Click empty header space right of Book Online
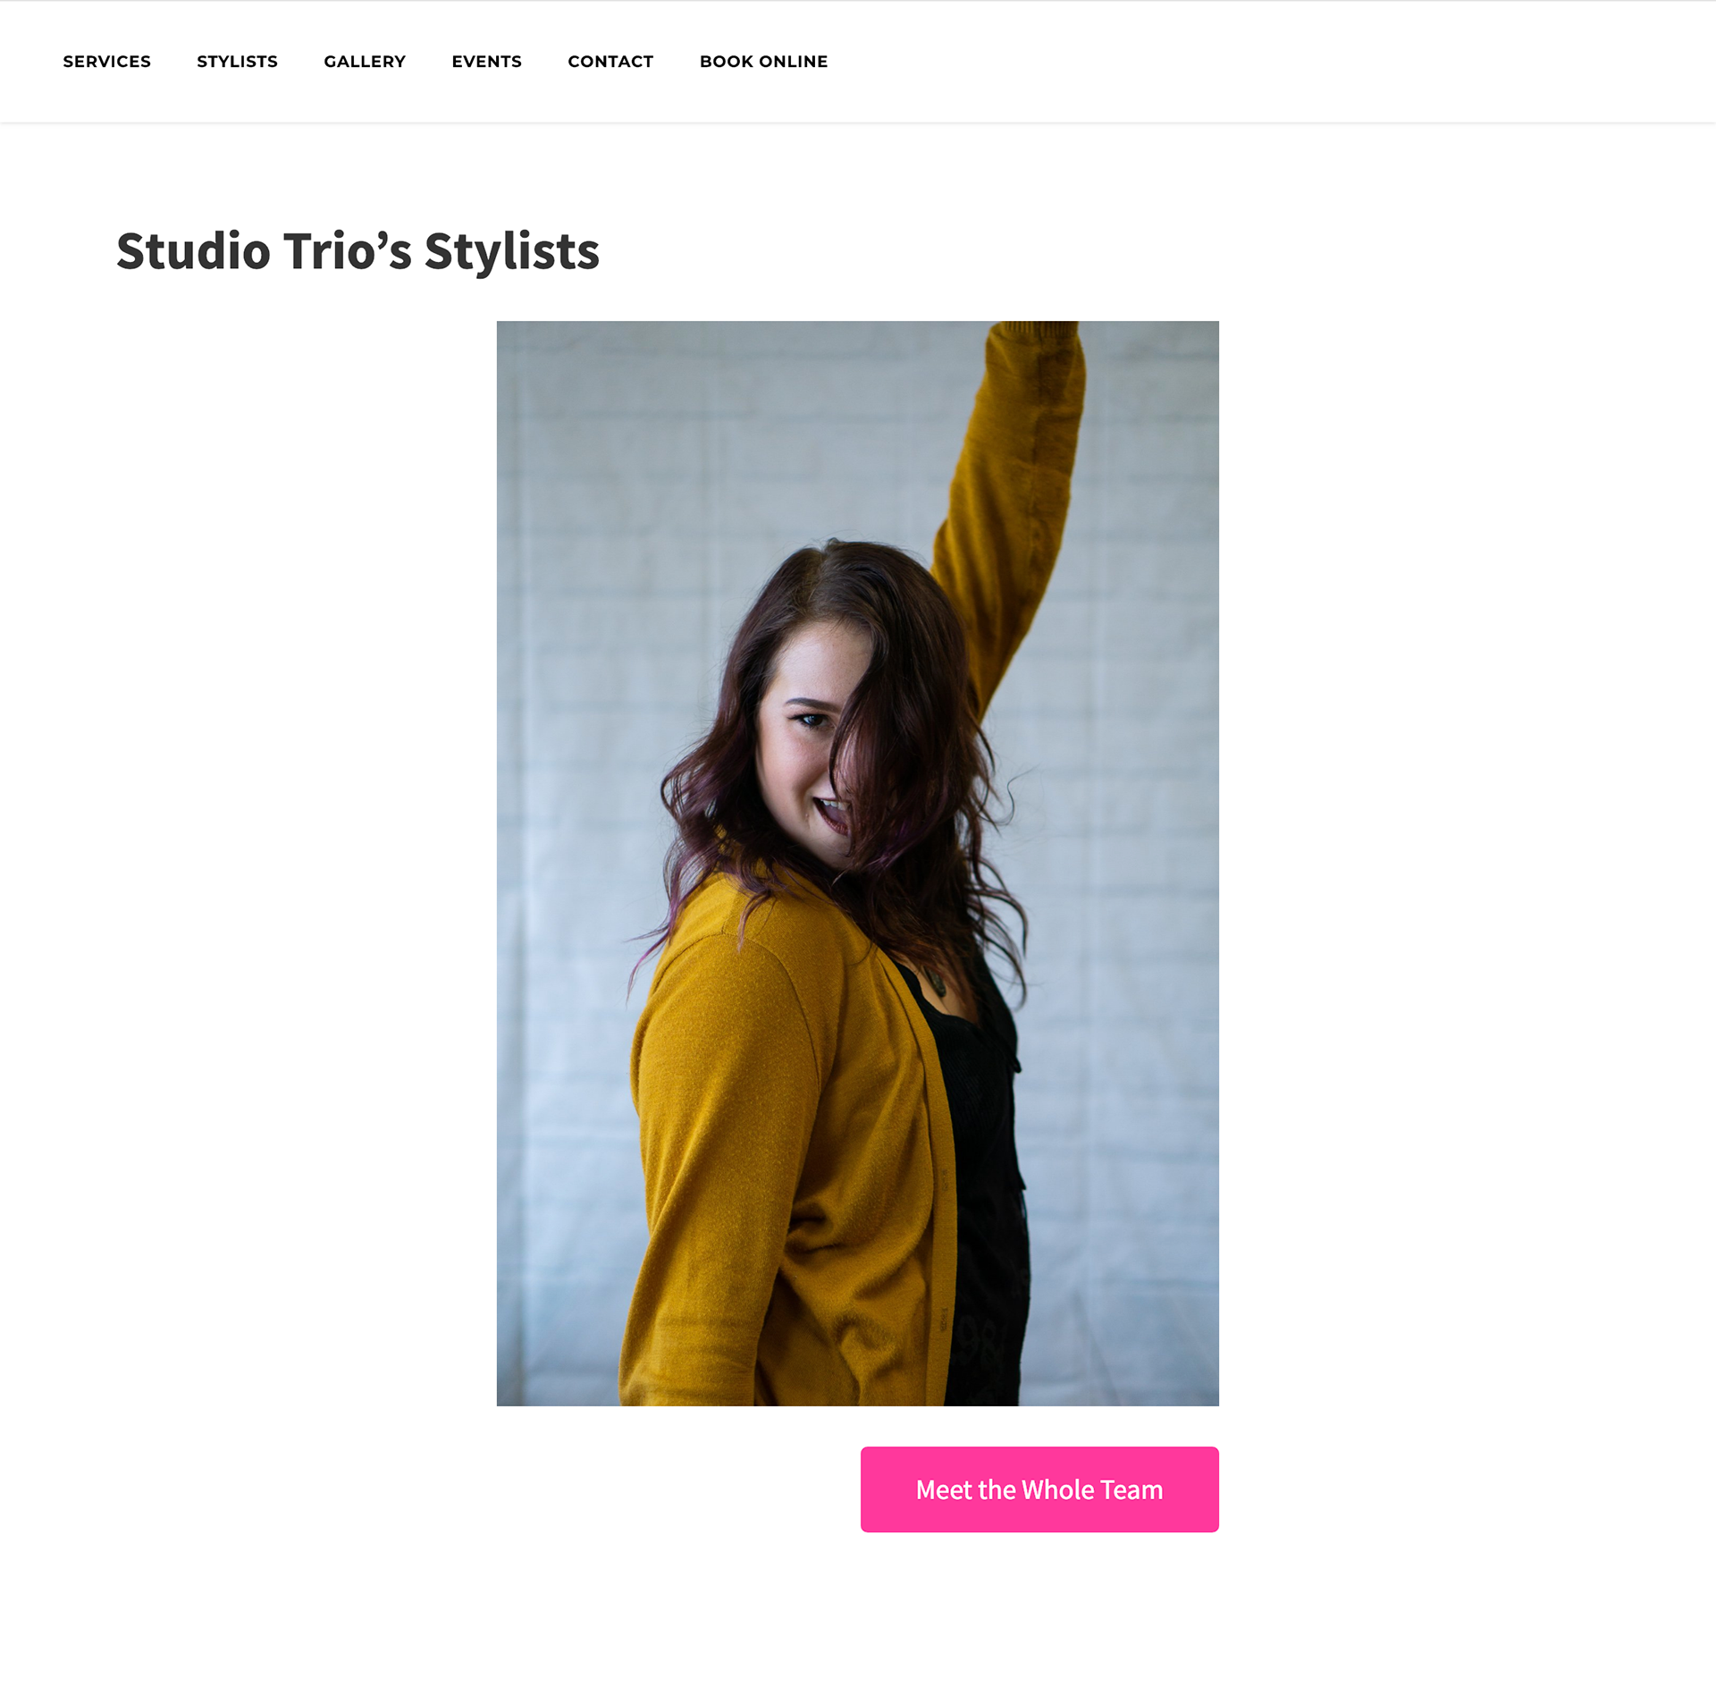Image resolution: width=1716 pixels, height=1687 pixels. point(1251,62)
